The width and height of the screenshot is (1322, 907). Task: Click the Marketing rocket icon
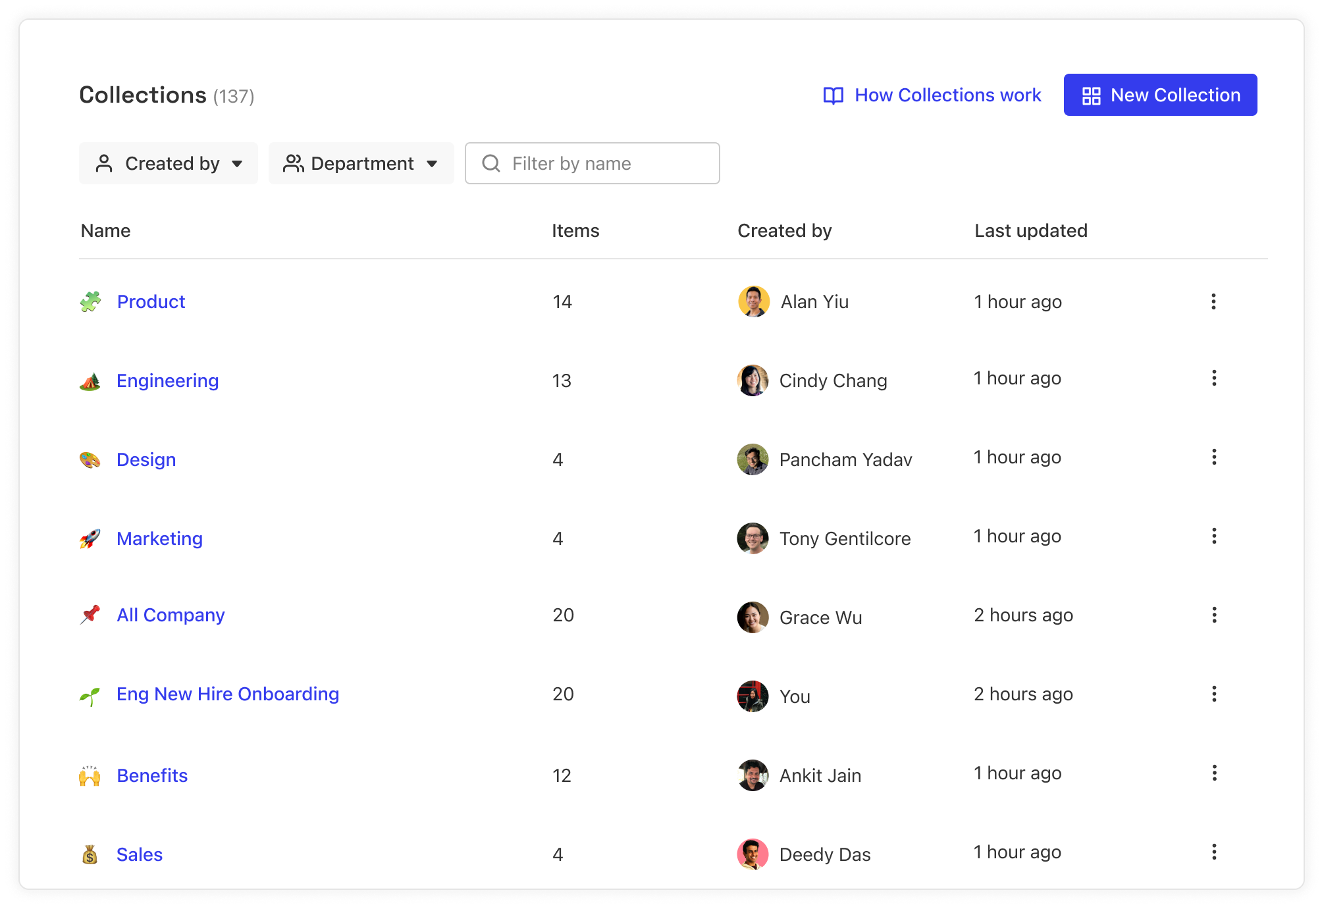[x=91, y=538]
